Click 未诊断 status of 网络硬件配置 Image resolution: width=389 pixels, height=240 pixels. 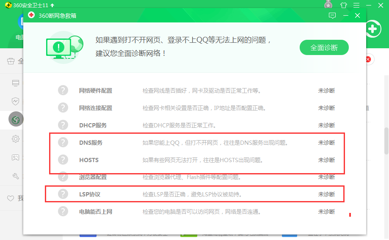point(326,91)
